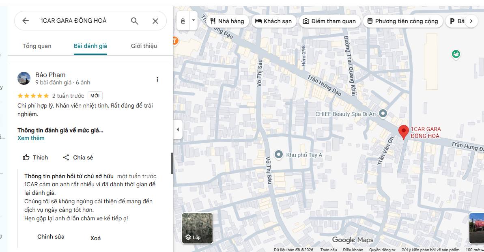Click Thông tin đánh giá về mức giá text
Image resolution: width=484 pixels, height=252 pixels.
60,130
